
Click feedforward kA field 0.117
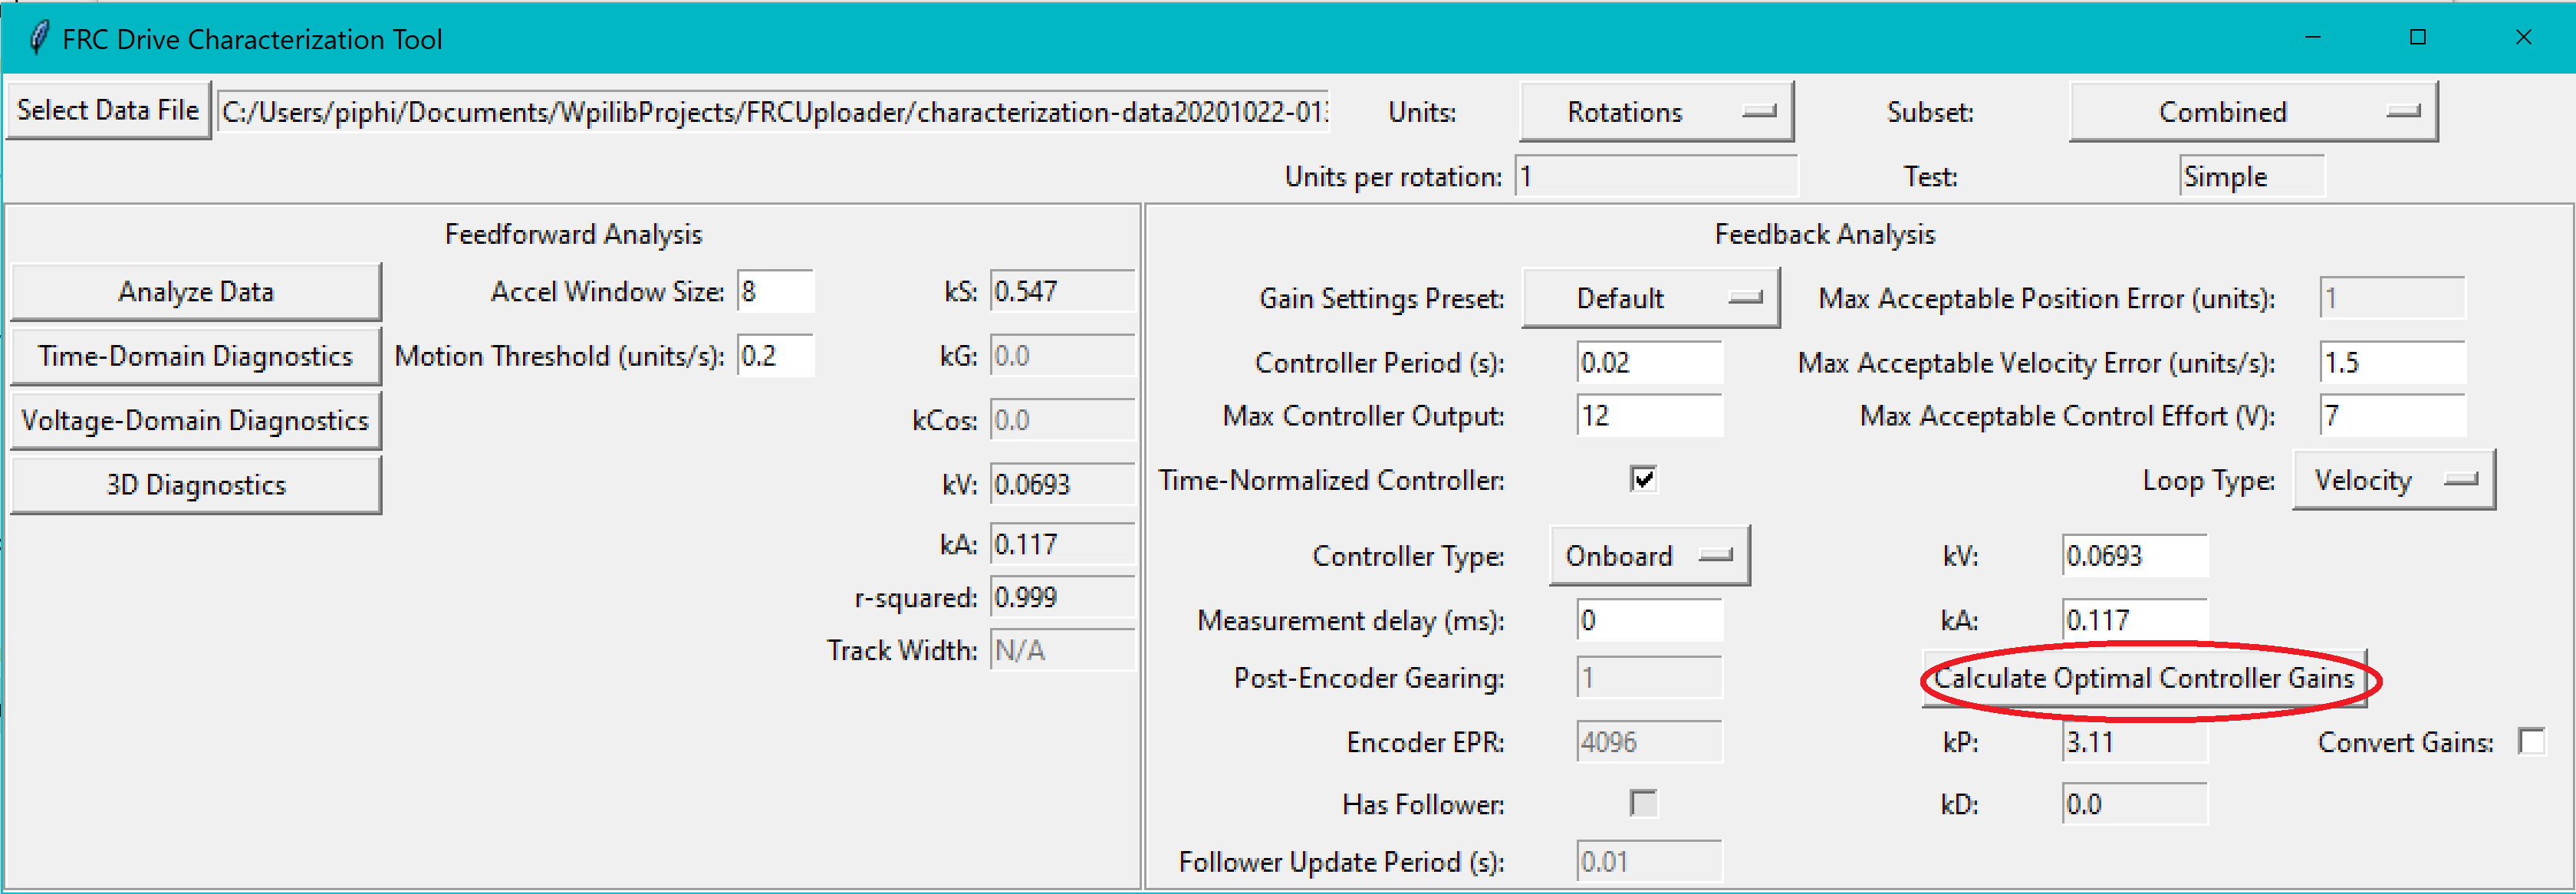(1062, 545)
